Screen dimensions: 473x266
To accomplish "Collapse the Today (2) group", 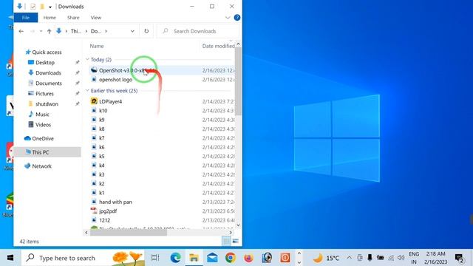I will [x=87, y=59].
